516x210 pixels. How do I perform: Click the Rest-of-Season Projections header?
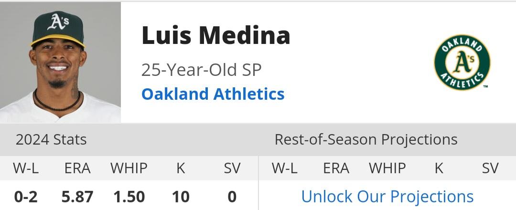pyautogui.click(x=365, y=139)
